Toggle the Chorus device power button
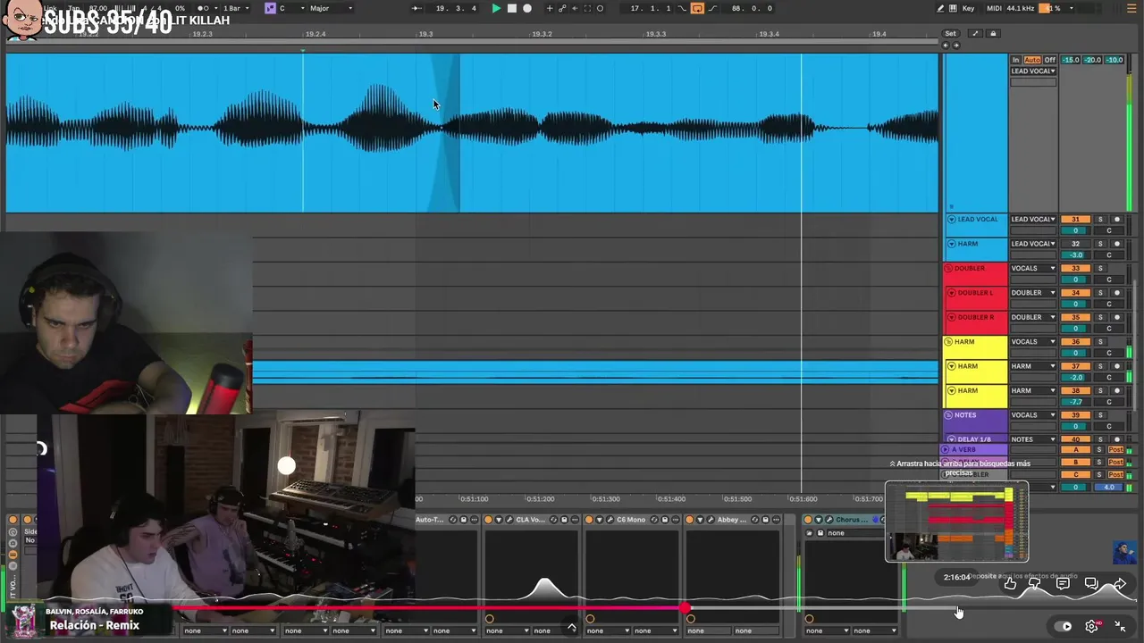 coord(808,520)
